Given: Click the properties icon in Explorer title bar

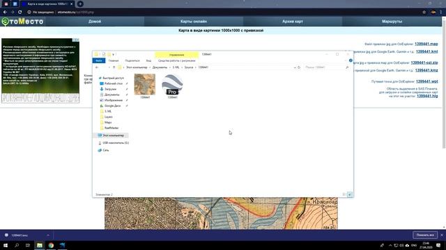Looking at the screenshot, I should tap(104, 54).
